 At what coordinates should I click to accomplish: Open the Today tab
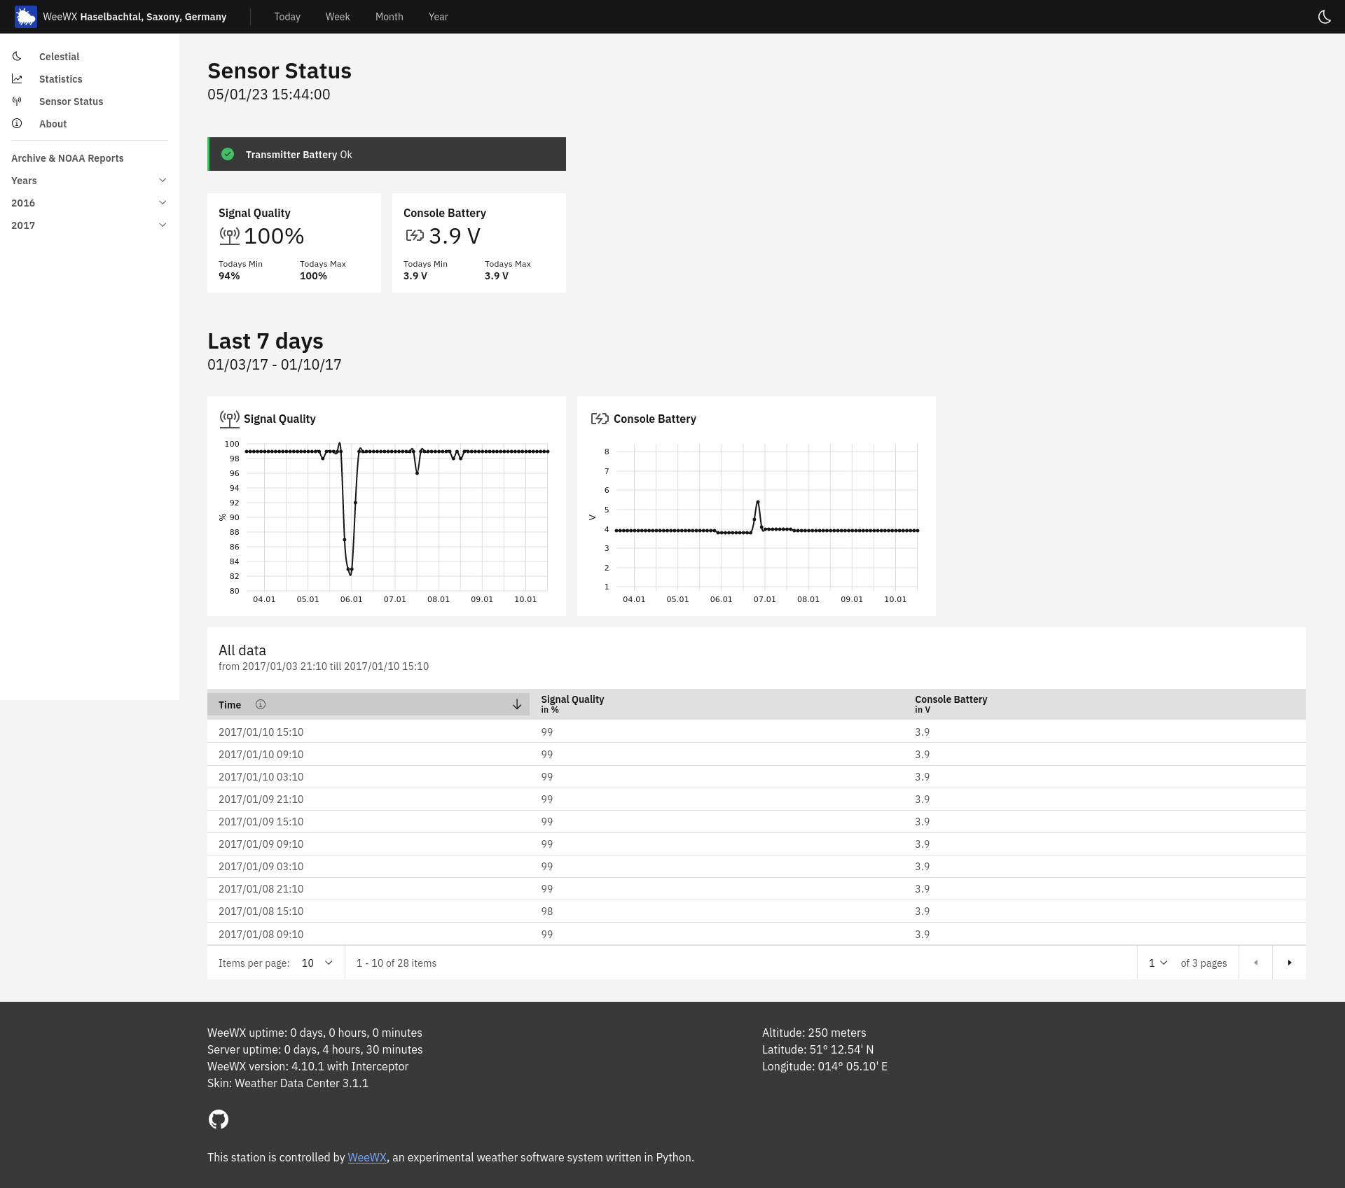(x=287, y=17)
